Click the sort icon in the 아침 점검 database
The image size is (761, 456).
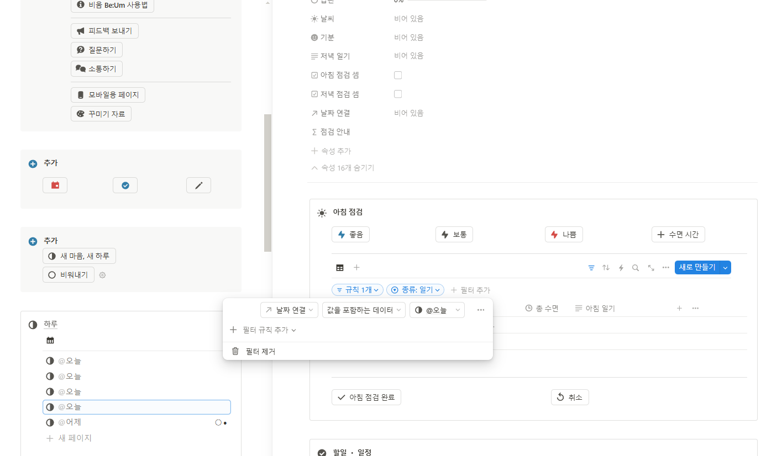(x=606, y=267)
